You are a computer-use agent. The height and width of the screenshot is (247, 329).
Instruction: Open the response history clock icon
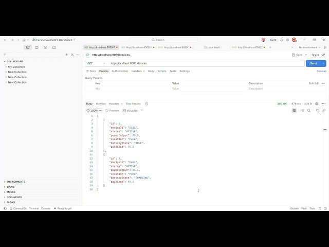point(147,104)
